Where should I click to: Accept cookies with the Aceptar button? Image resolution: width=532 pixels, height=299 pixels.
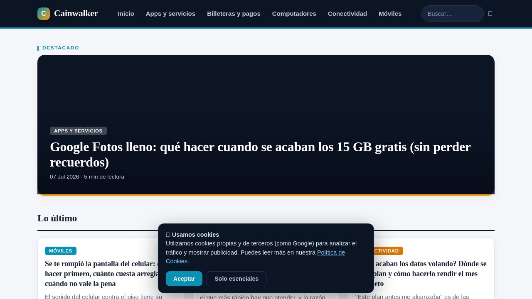click(184, 279)
